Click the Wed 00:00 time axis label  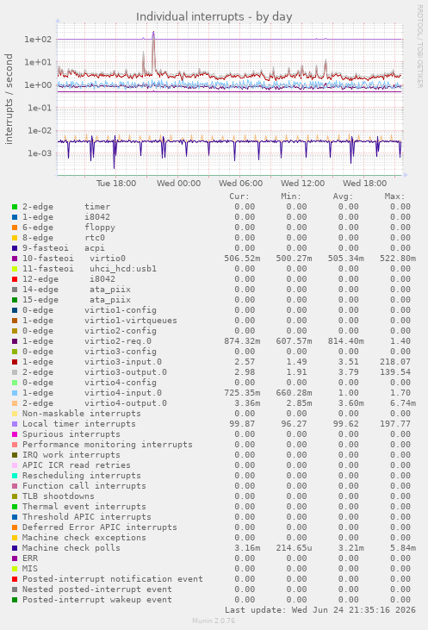(x=178, y=184)
